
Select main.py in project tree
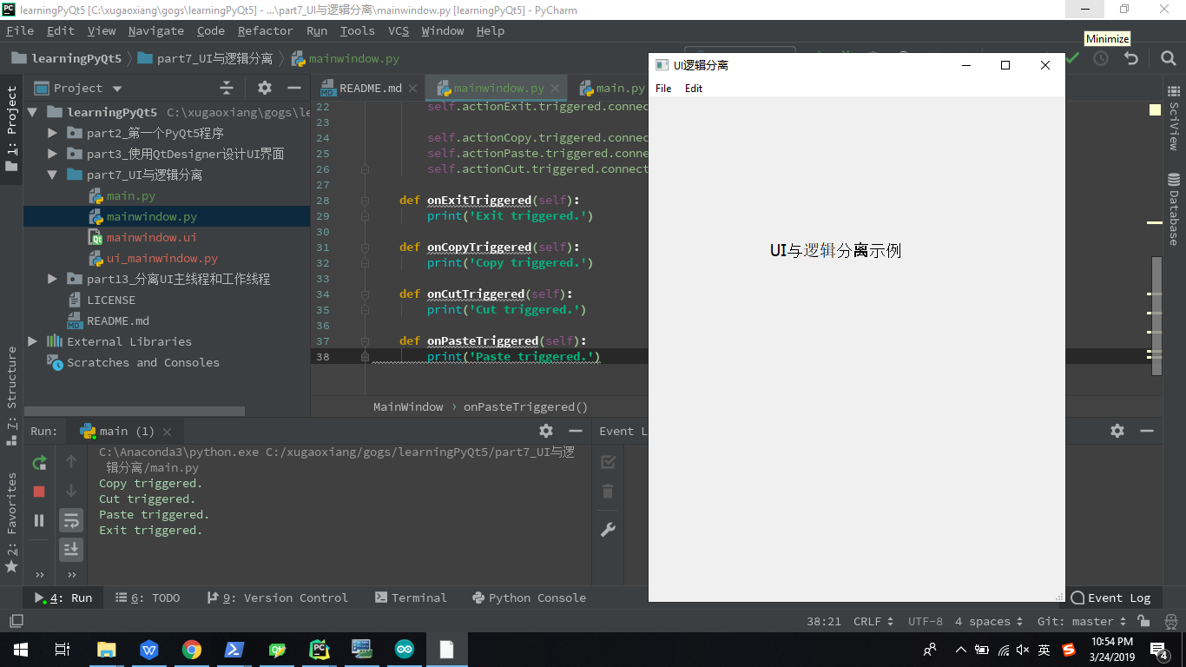(130, 195)
